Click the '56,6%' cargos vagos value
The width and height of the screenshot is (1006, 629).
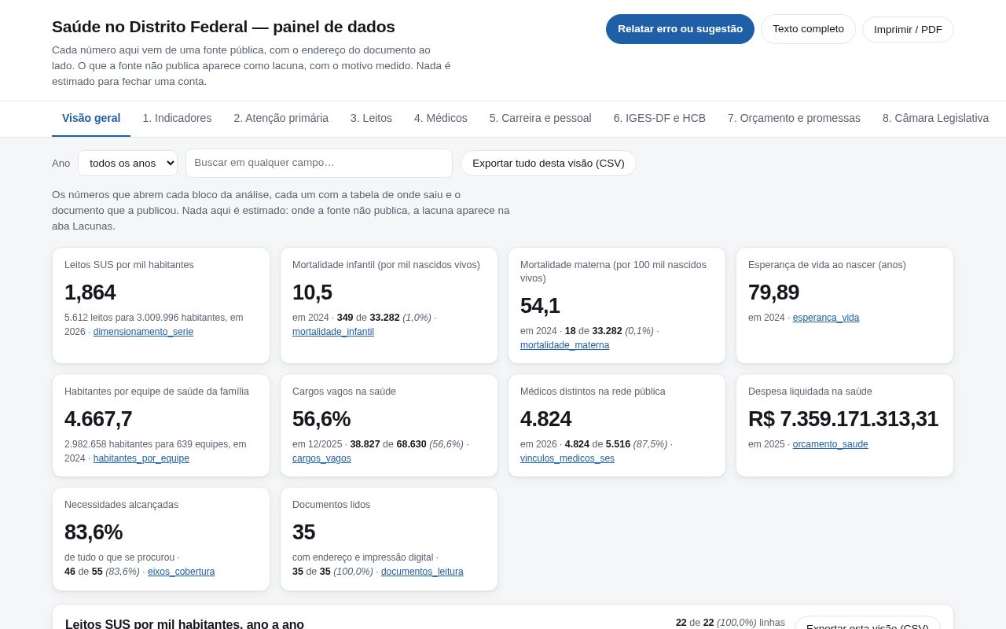point(321,419)
